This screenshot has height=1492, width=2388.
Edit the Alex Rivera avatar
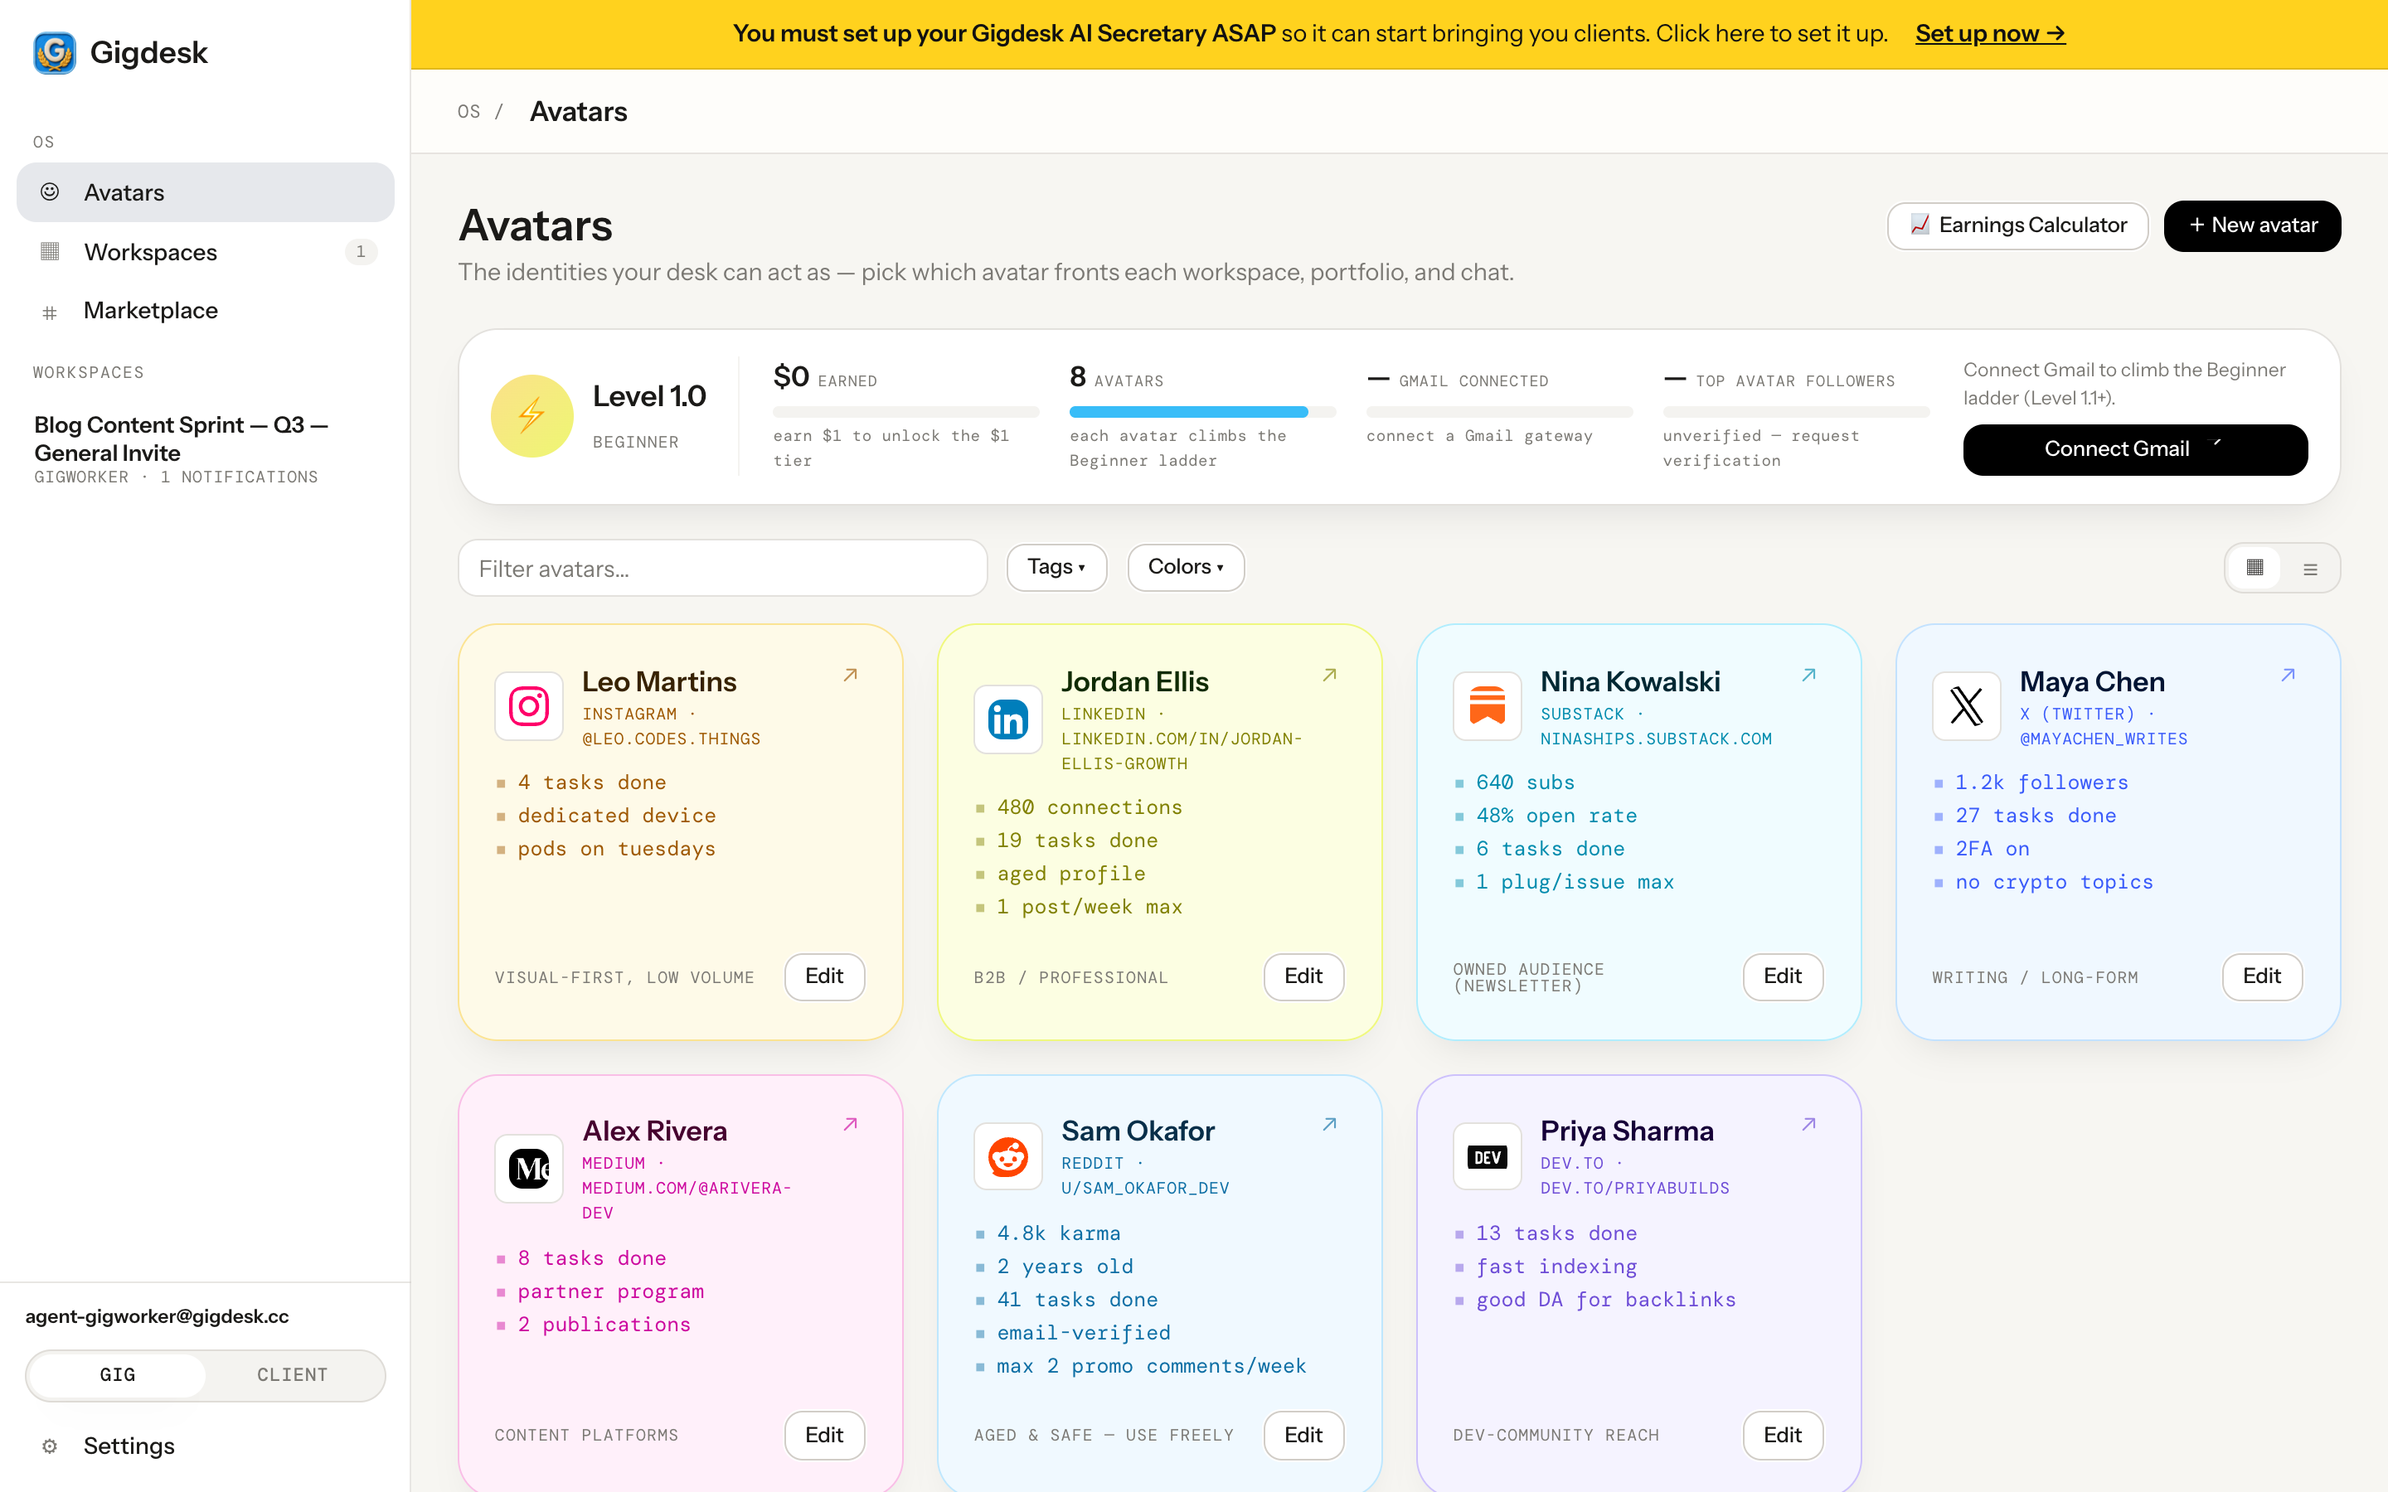[x=824, y=1436]
